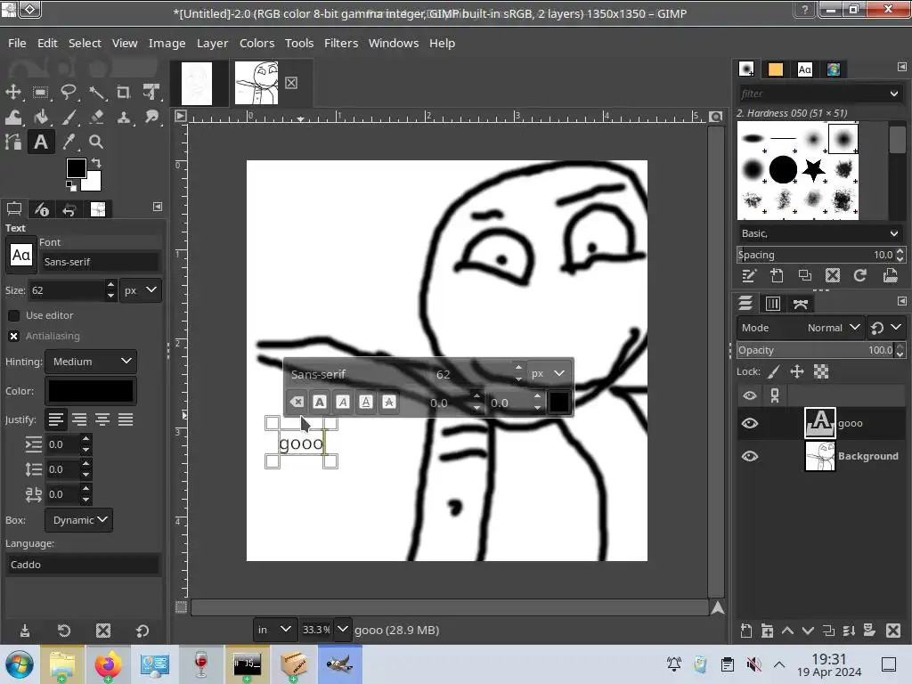Screen dimensions: 912x684
Task: Lower the layer with down arrow
Action: click(808, 631)
